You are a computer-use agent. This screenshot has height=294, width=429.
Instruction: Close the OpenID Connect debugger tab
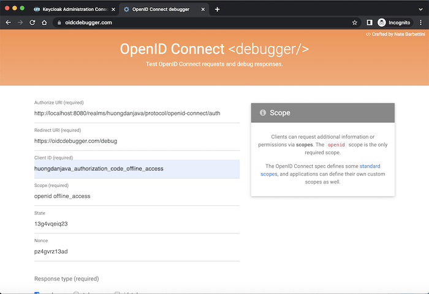pos(203,9)
